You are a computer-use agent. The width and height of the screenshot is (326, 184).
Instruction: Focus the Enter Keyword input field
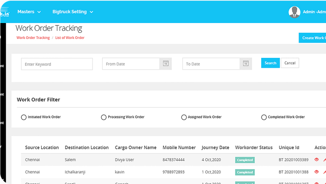coord(57,64)
